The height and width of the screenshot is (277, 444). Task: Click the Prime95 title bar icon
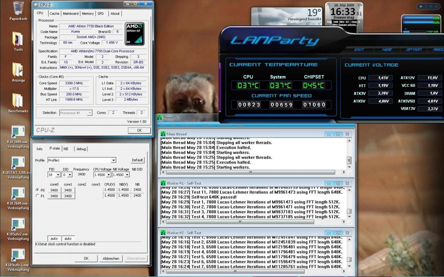tap(159, 118)
